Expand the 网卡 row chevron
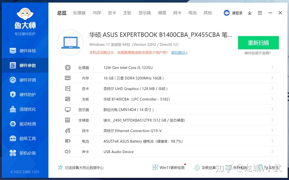The image size is (289, 180). click(x=272, y=130)
